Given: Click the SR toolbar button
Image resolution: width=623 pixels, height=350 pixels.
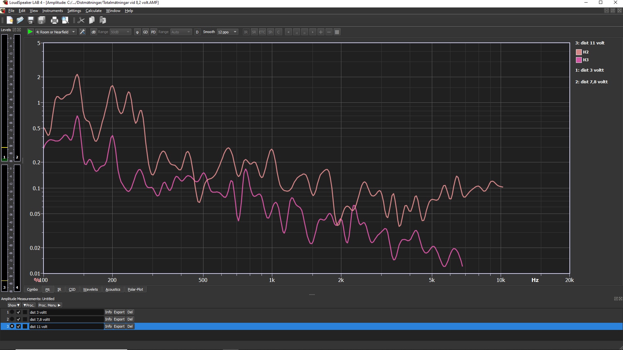Looking at the screenshot, I should 254,32.
